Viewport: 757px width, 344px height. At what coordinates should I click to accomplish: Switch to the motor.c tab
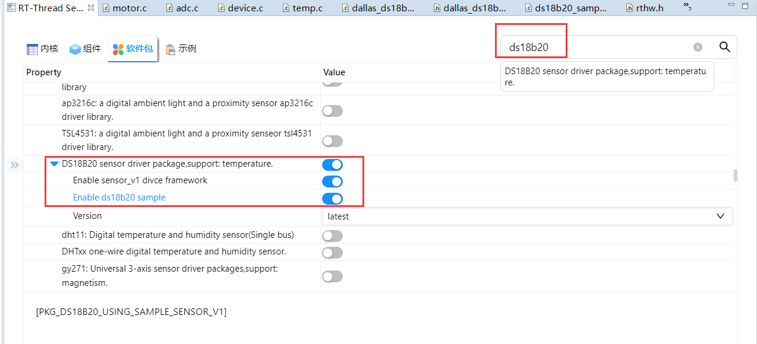coord(124,8)
